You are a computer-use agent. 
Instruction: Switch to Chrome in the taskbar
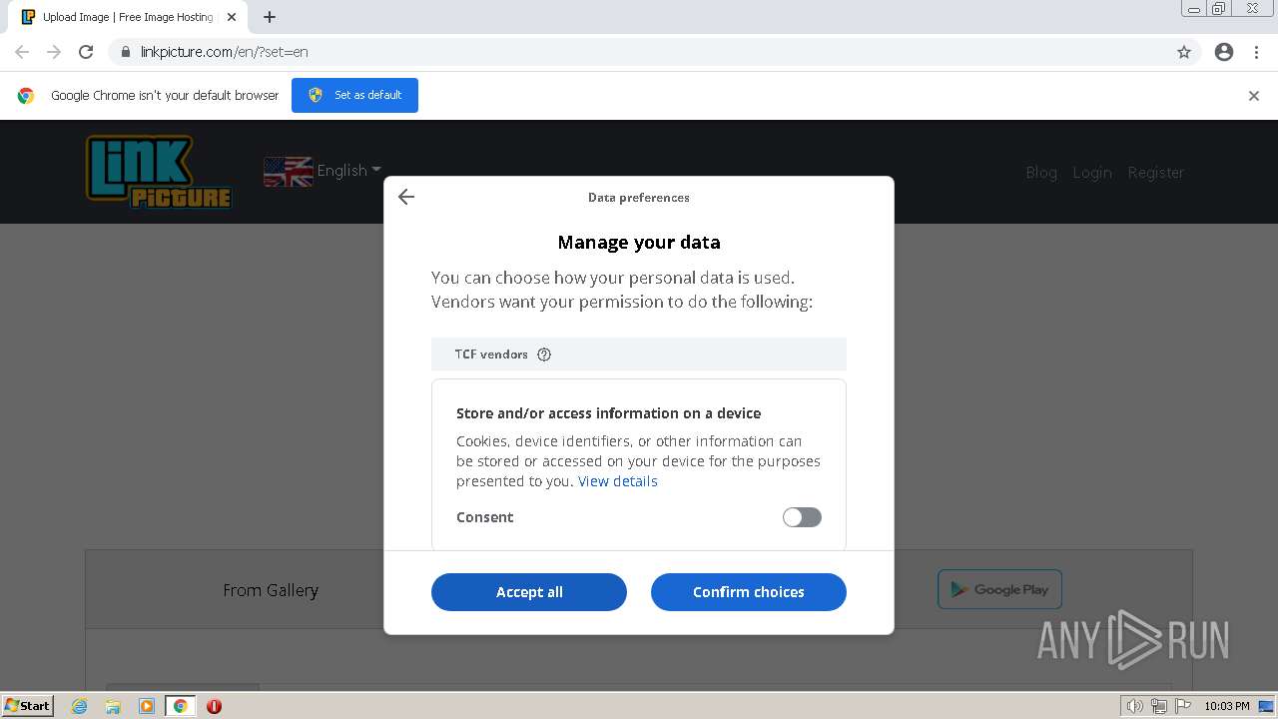tap(180, 706)
